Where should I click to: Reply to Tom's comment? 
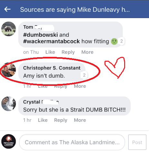coord(68,52)
